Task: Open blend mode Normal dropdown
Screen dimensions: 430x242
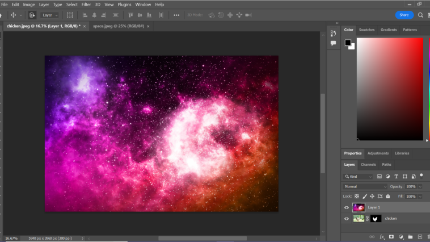Action: (365, 186)
